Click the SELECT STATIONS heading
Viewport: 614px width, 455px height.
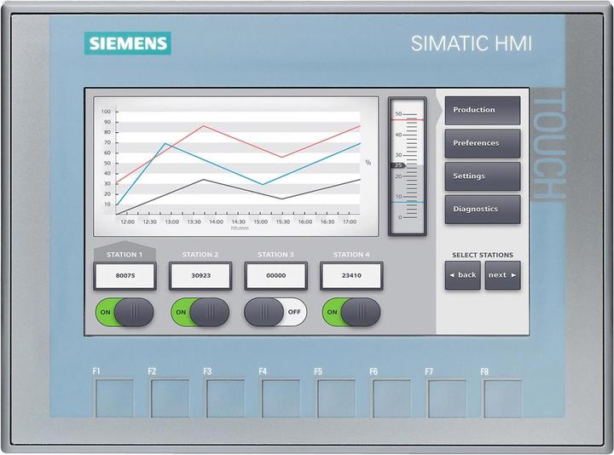click(483, 255)
